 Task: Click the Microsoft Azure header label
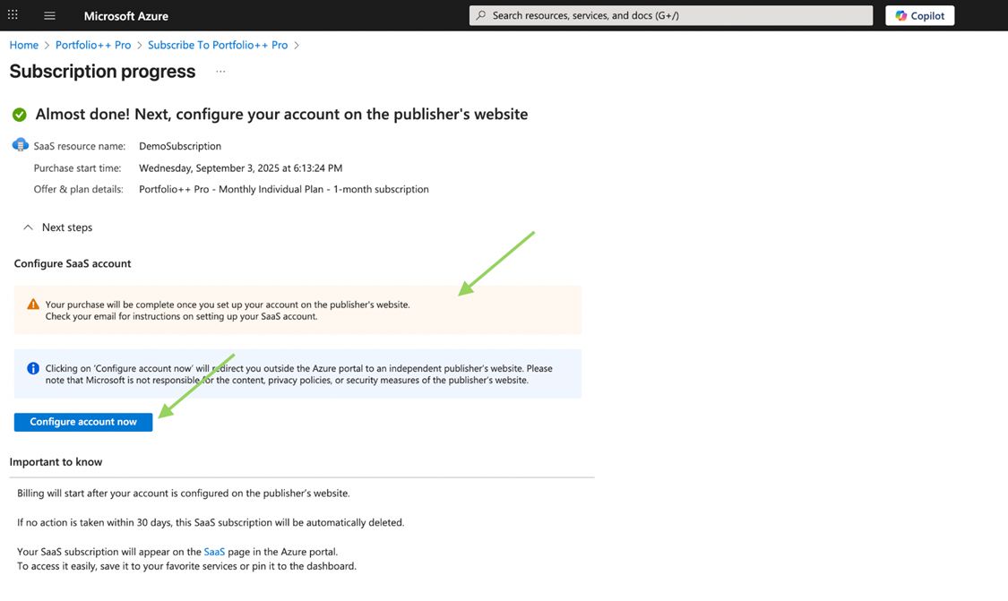pos(125,15)
